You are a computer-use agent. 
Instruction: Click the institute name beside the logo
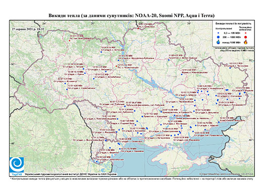[x=71, y=174]
